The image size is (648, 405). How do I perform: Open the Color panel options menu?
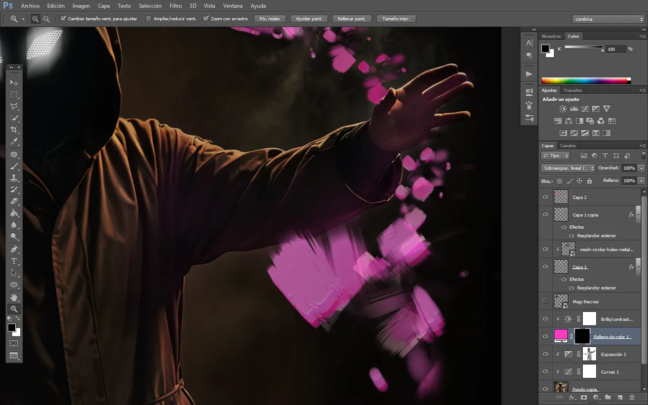[x=643, y=36]
